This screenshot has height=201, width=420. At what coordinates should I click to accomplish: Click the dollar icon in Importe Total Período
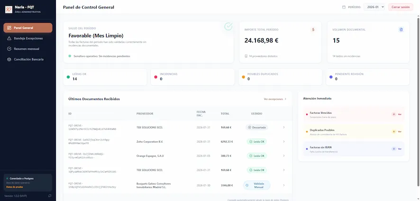(313, 29)
